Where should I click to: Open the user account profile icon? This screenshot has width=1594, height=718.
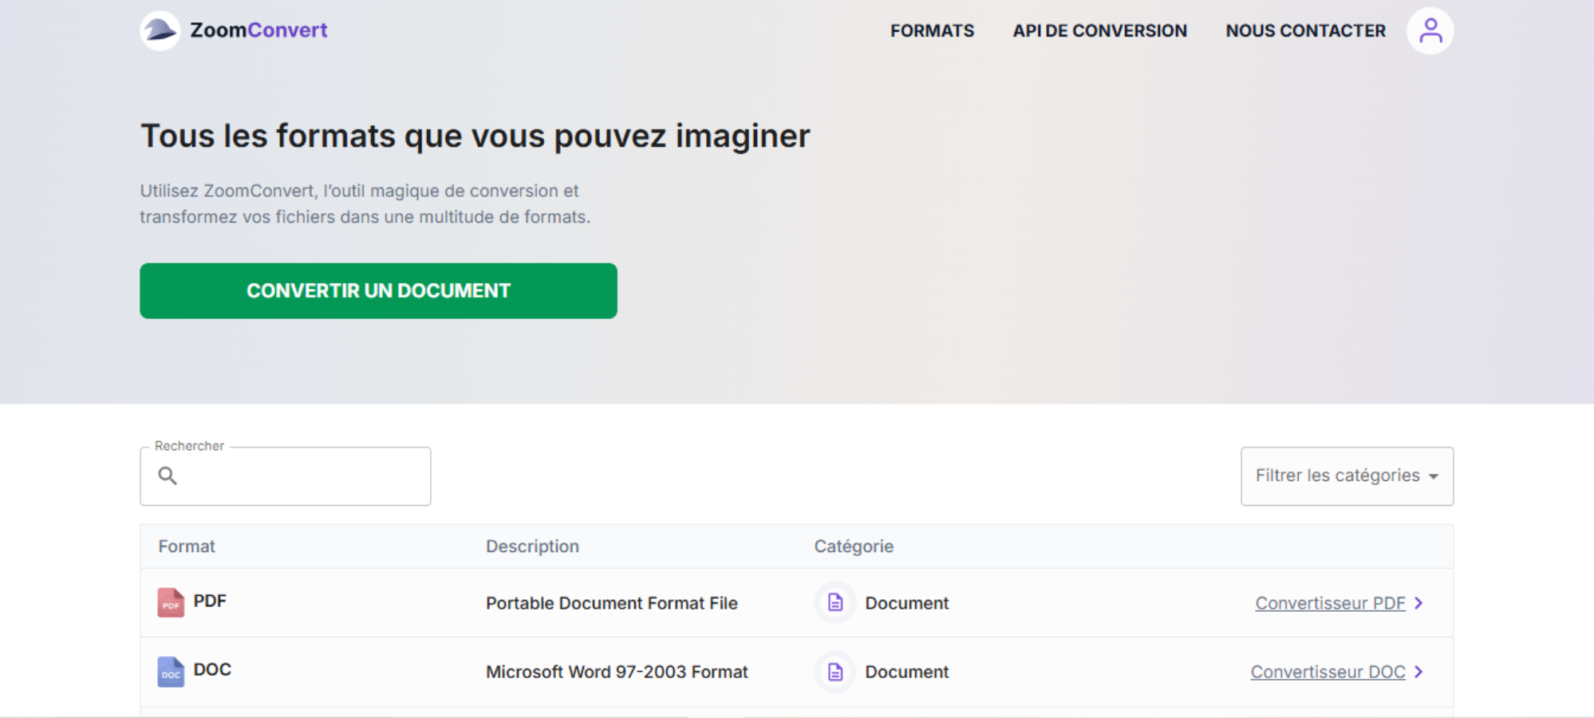coord(1430,31)
